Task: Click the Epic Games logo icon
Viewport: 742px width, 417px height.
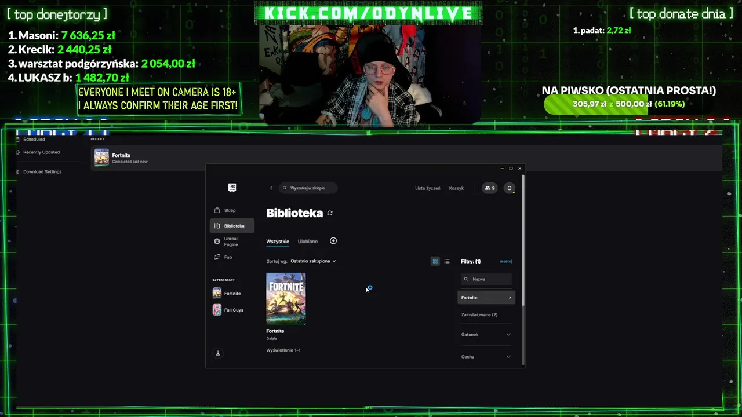Action: pyautogui.click(x=232, y=188)
